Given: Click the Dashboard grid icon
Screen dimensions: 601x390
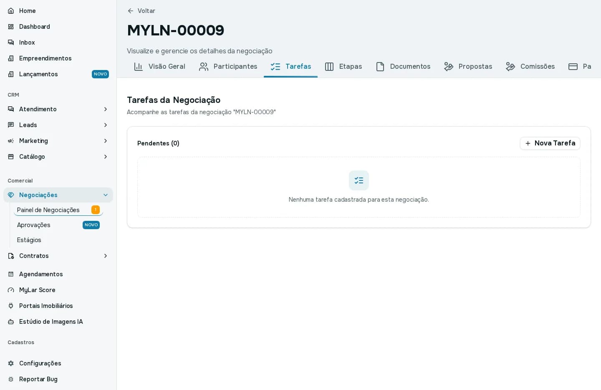Looking at the screenshot, I should pyautogui.click(x=11, y=27).
